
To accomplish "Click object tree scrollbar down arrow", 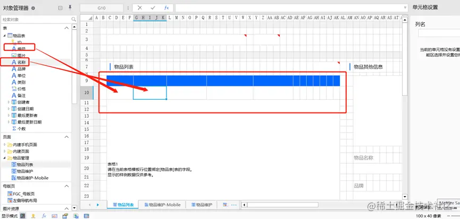I will click(x=74, y=208).
